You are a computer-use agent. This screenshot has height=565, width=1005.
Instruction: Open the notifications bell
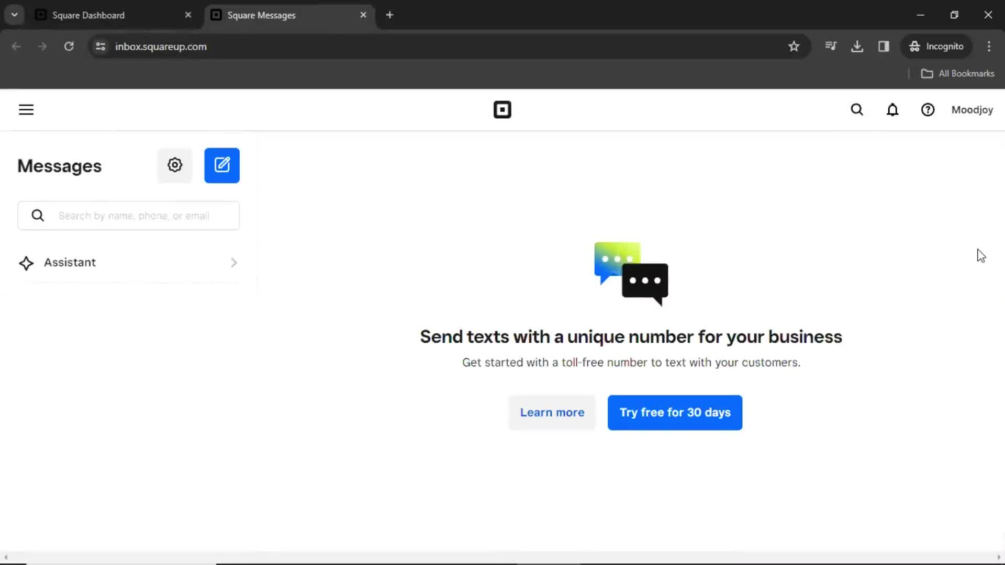pos(892,110)
